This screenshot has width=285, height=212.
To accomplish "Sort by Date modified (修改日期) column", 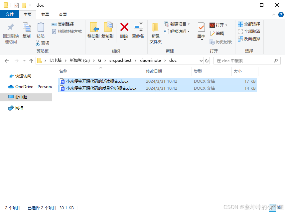I will click(168, 71).
